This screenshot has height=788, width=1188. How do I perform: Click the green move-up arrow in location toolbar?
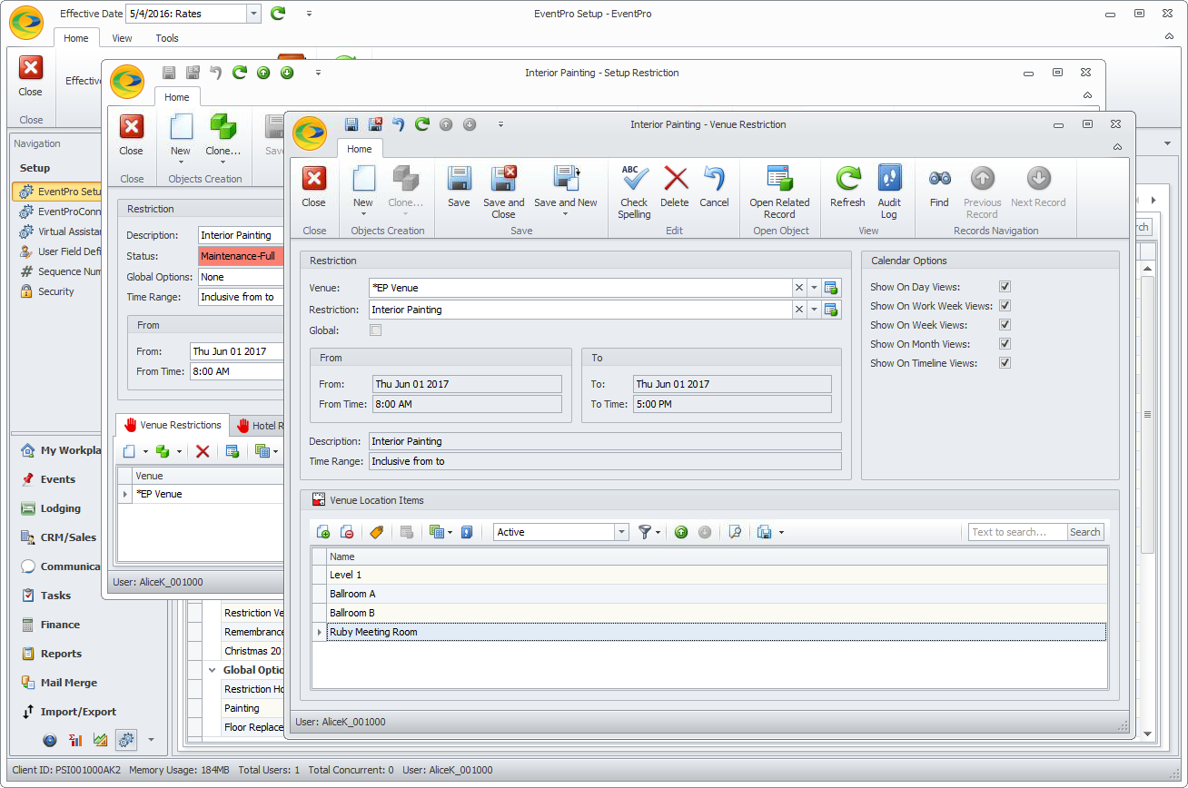pos(681,532)
